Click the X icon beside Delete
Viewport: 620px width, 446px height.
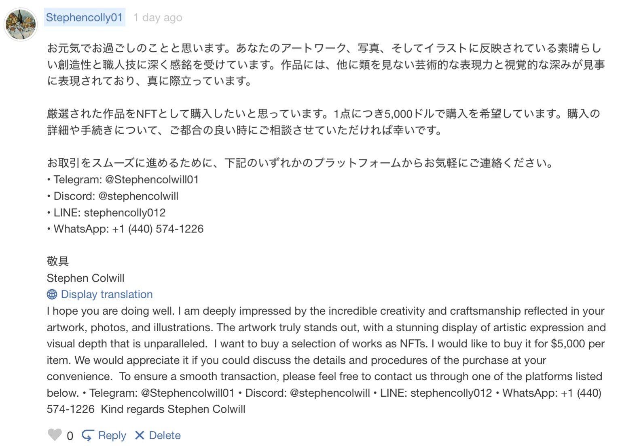tap(140, 435)
